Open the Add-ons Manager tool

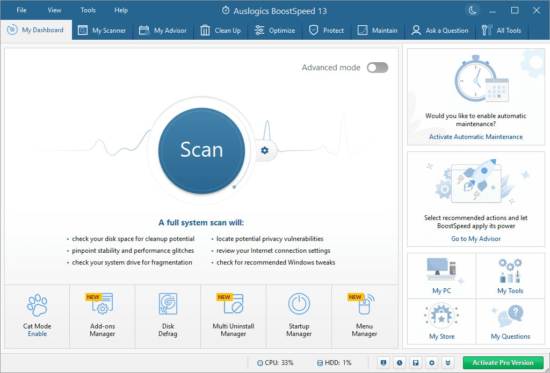pos(103,316)
